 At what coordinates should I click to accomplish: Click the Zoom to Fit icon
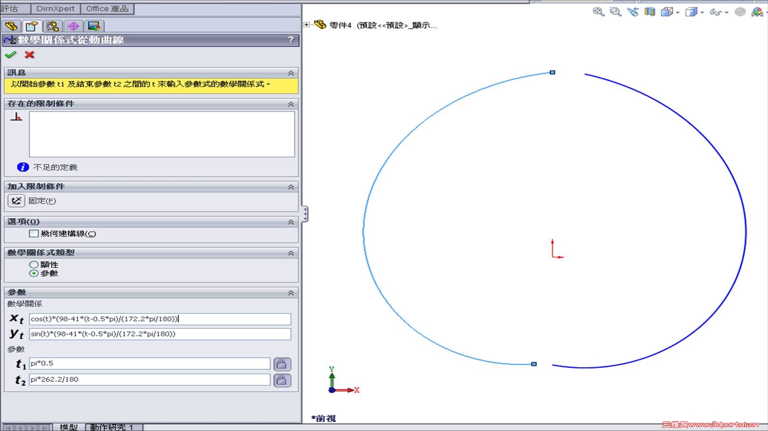[598, 12]
